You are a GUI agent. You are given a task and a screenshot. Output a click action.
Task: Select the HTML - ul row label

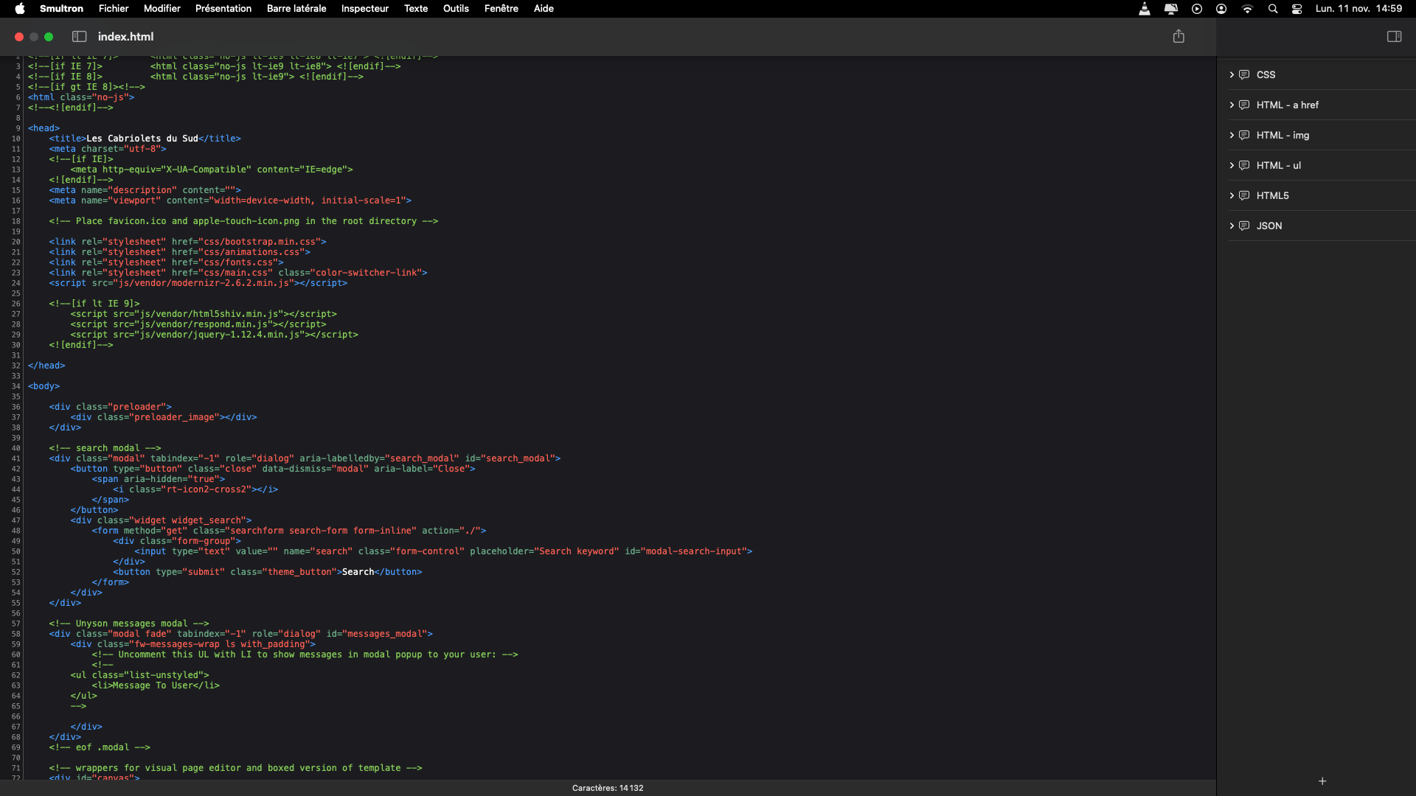[x=1279, y=165]
